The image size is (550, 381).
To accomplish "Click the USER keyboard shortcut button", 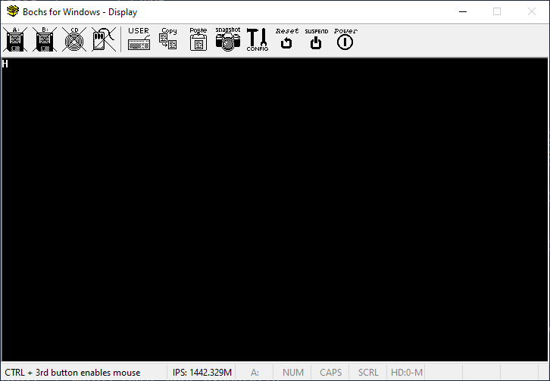I will click(x=139, y=39).
